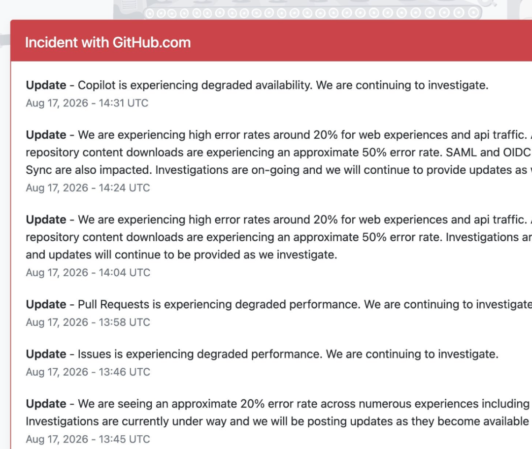Click the approximate 20% error rate update
Screen dimensions: 532x449
click(x=279, y=413)
